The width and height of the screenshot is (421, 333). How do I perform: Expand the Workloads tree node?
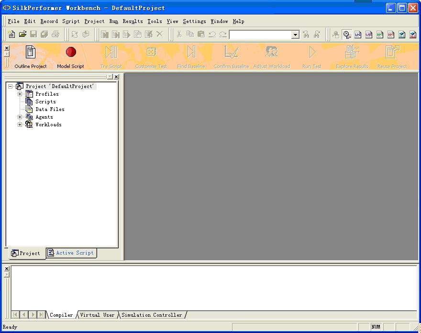click(x=20, y=124)
